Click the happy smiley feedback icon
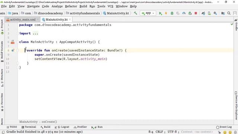 [x=225, y=132]
